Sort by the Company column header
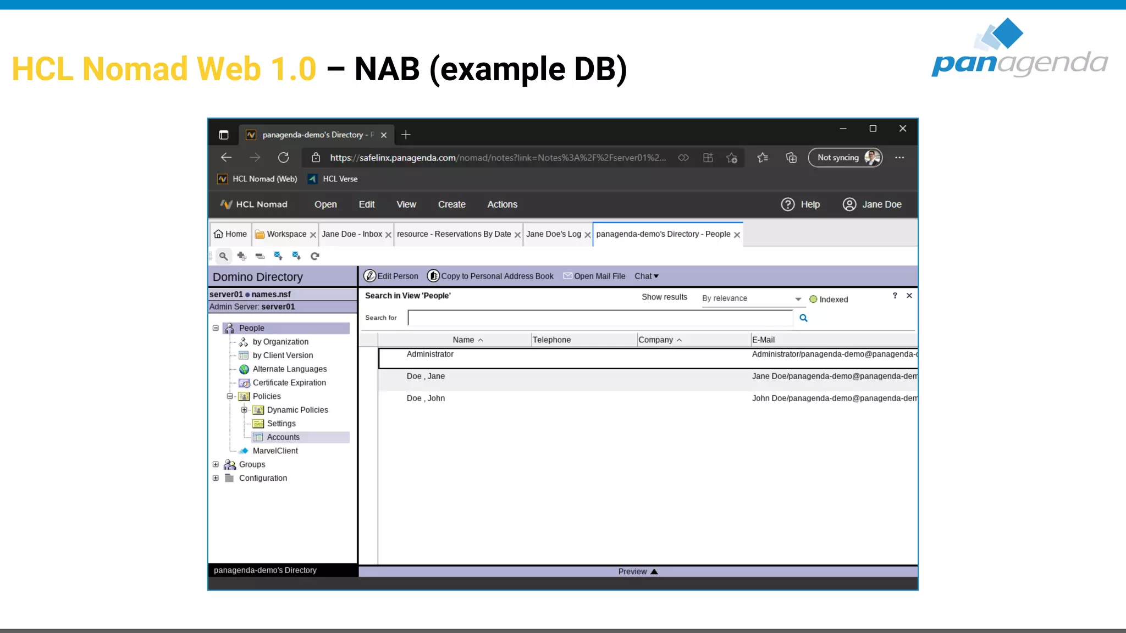Viewport: 1126px width, 633px height. pos(694,340)
